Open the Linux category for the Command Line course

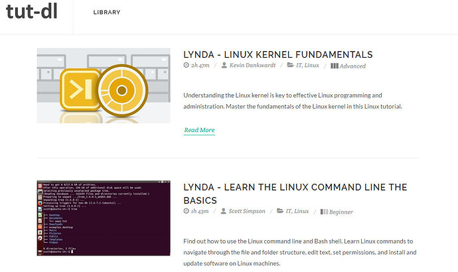(x=301, y=212)
